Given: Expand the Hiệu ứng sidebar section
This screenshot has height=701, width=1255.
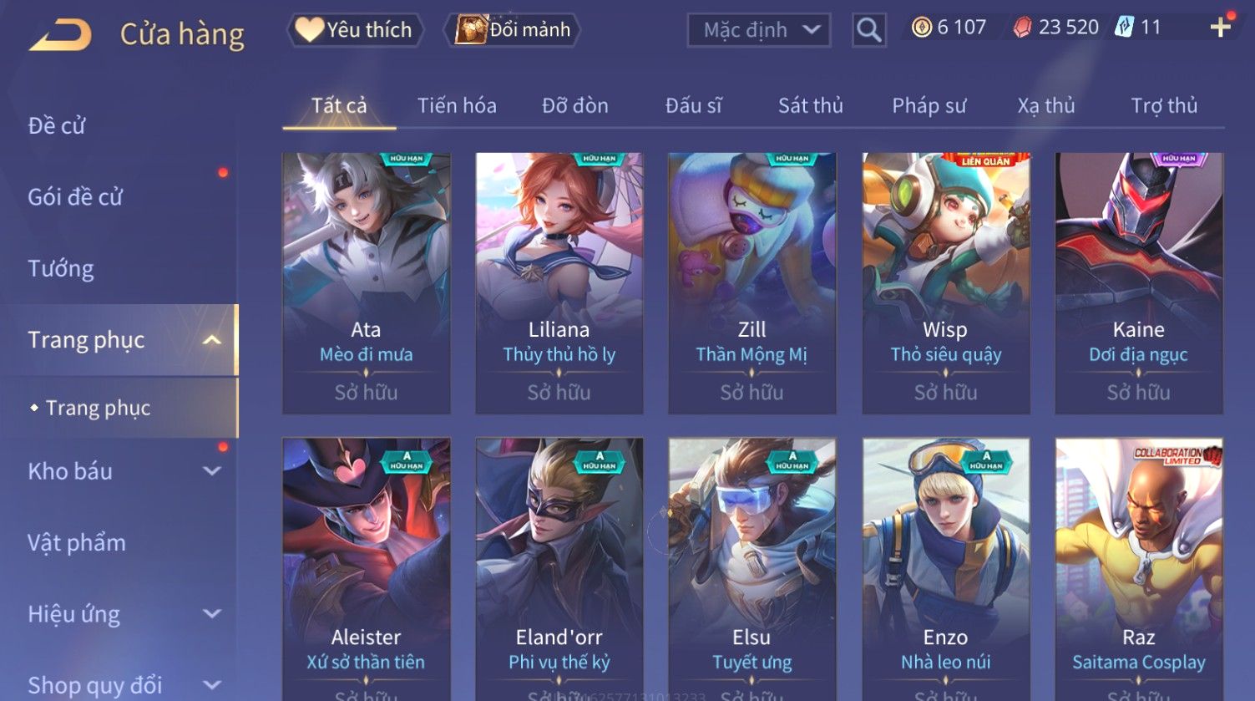Looking at the screenshot, I should pyautogui.click(x=212, y=614).
